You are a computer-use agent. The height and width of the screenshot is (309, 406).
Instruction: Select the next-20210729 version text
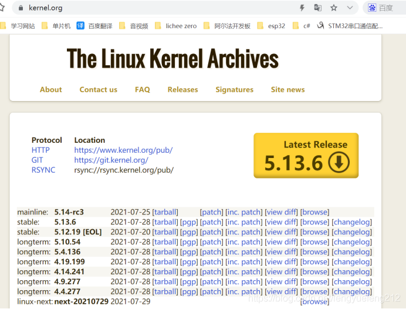82,302
